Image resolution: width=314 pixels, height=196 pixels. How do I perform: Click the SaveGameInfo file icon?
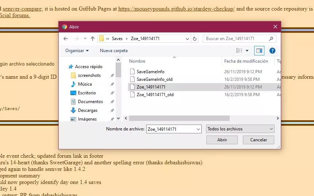click(x=132, y=71)
